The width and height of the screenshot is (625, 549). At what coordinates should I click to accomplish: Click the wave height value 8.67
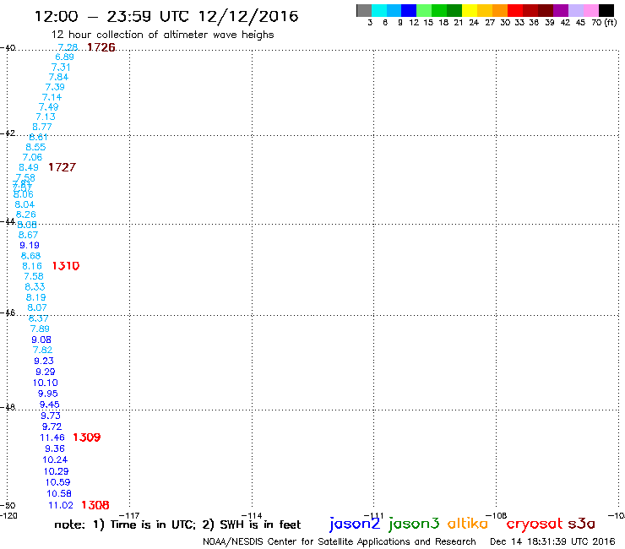tap(29, 235)
